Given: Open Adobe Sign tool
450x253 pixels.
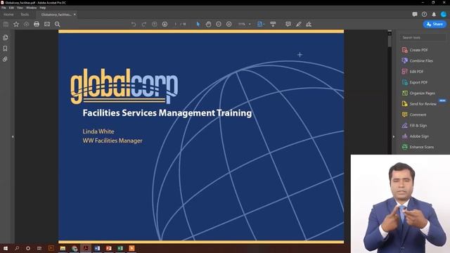Looking at the screenshot, I should [x=416, y=136].
